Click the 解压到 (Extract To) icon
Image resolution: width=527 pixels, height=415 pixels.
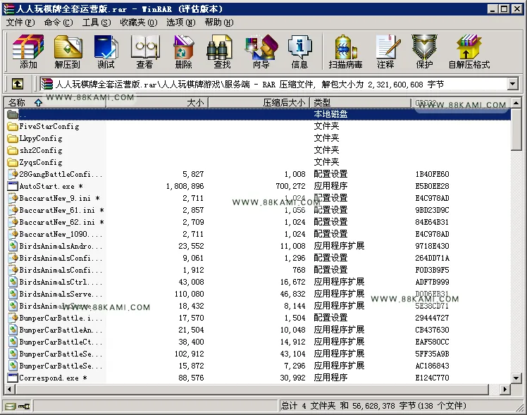pos(68,51)
